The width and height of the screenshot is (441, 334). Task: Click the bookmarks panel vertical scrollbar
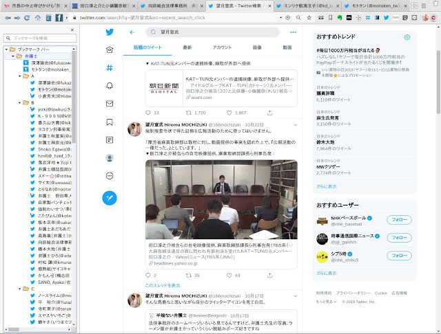point(74,97)
